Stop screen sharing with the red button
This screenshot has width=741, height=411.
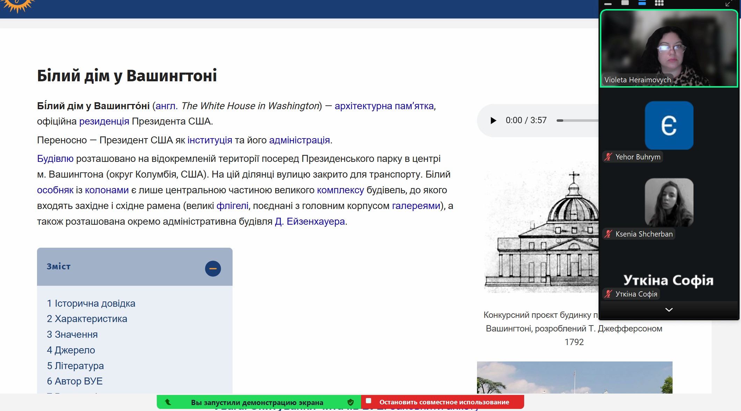(442, 402)
